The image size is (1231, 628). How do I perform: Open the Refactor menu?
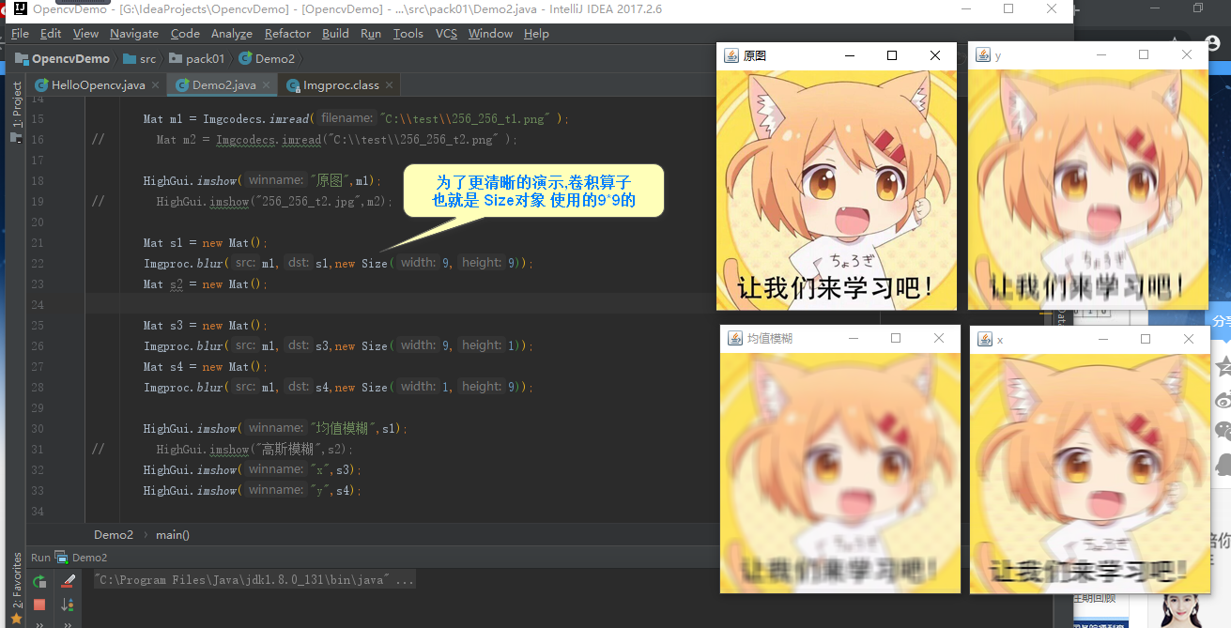tap(287, 33)
